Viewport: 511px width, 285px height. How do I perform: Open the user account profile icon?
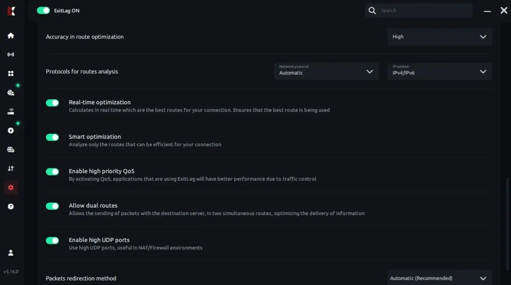pos(11,253)
